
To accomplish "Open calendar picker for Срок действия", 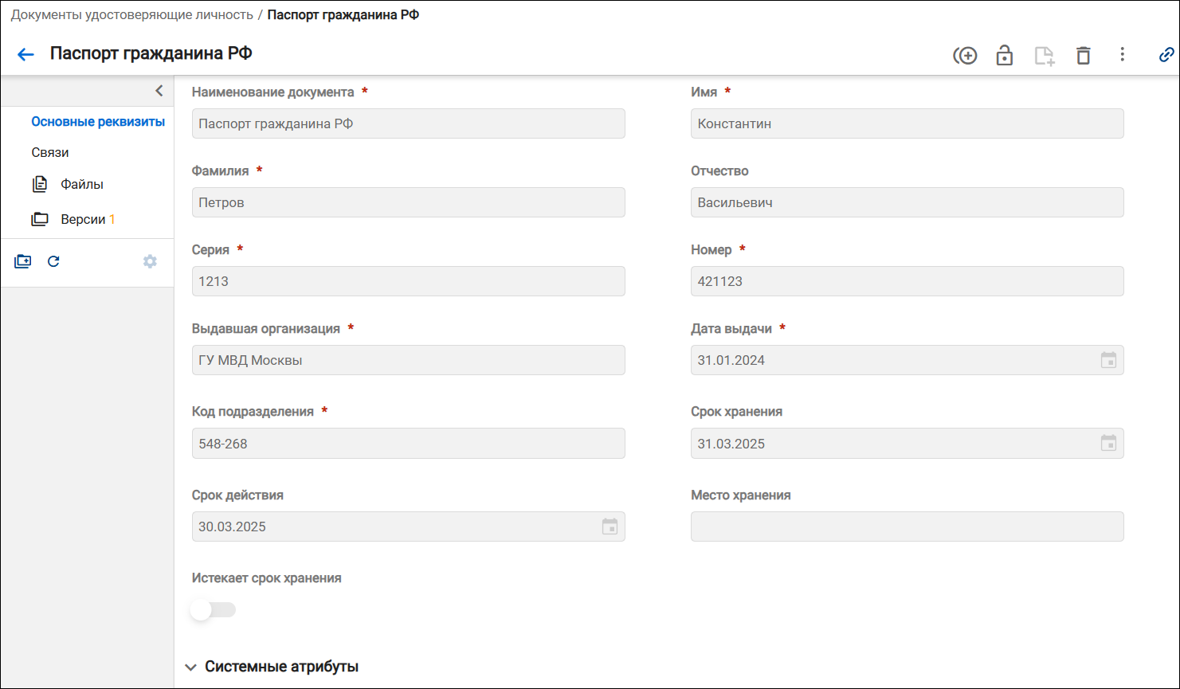I will coord(610,527).
